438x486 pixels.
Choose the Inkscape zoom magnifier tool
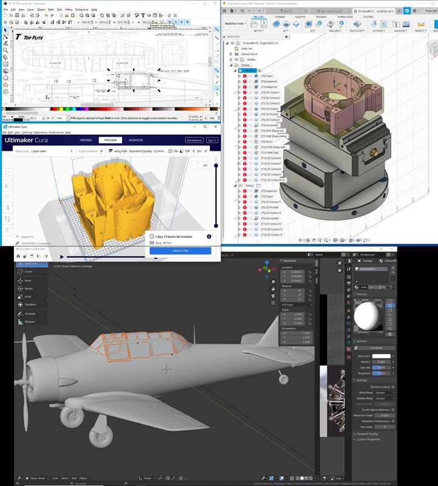[x=5, y=50]
